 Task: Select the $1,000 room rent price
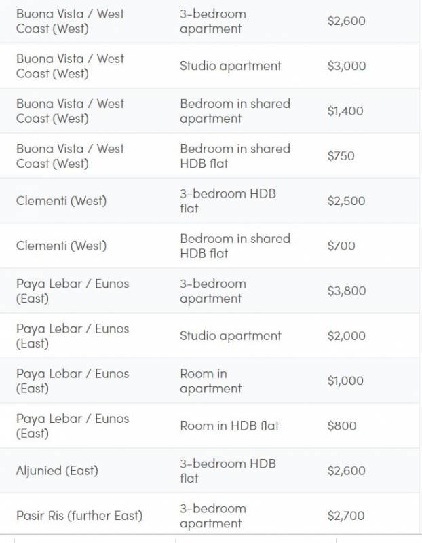[x=345, y=381]
